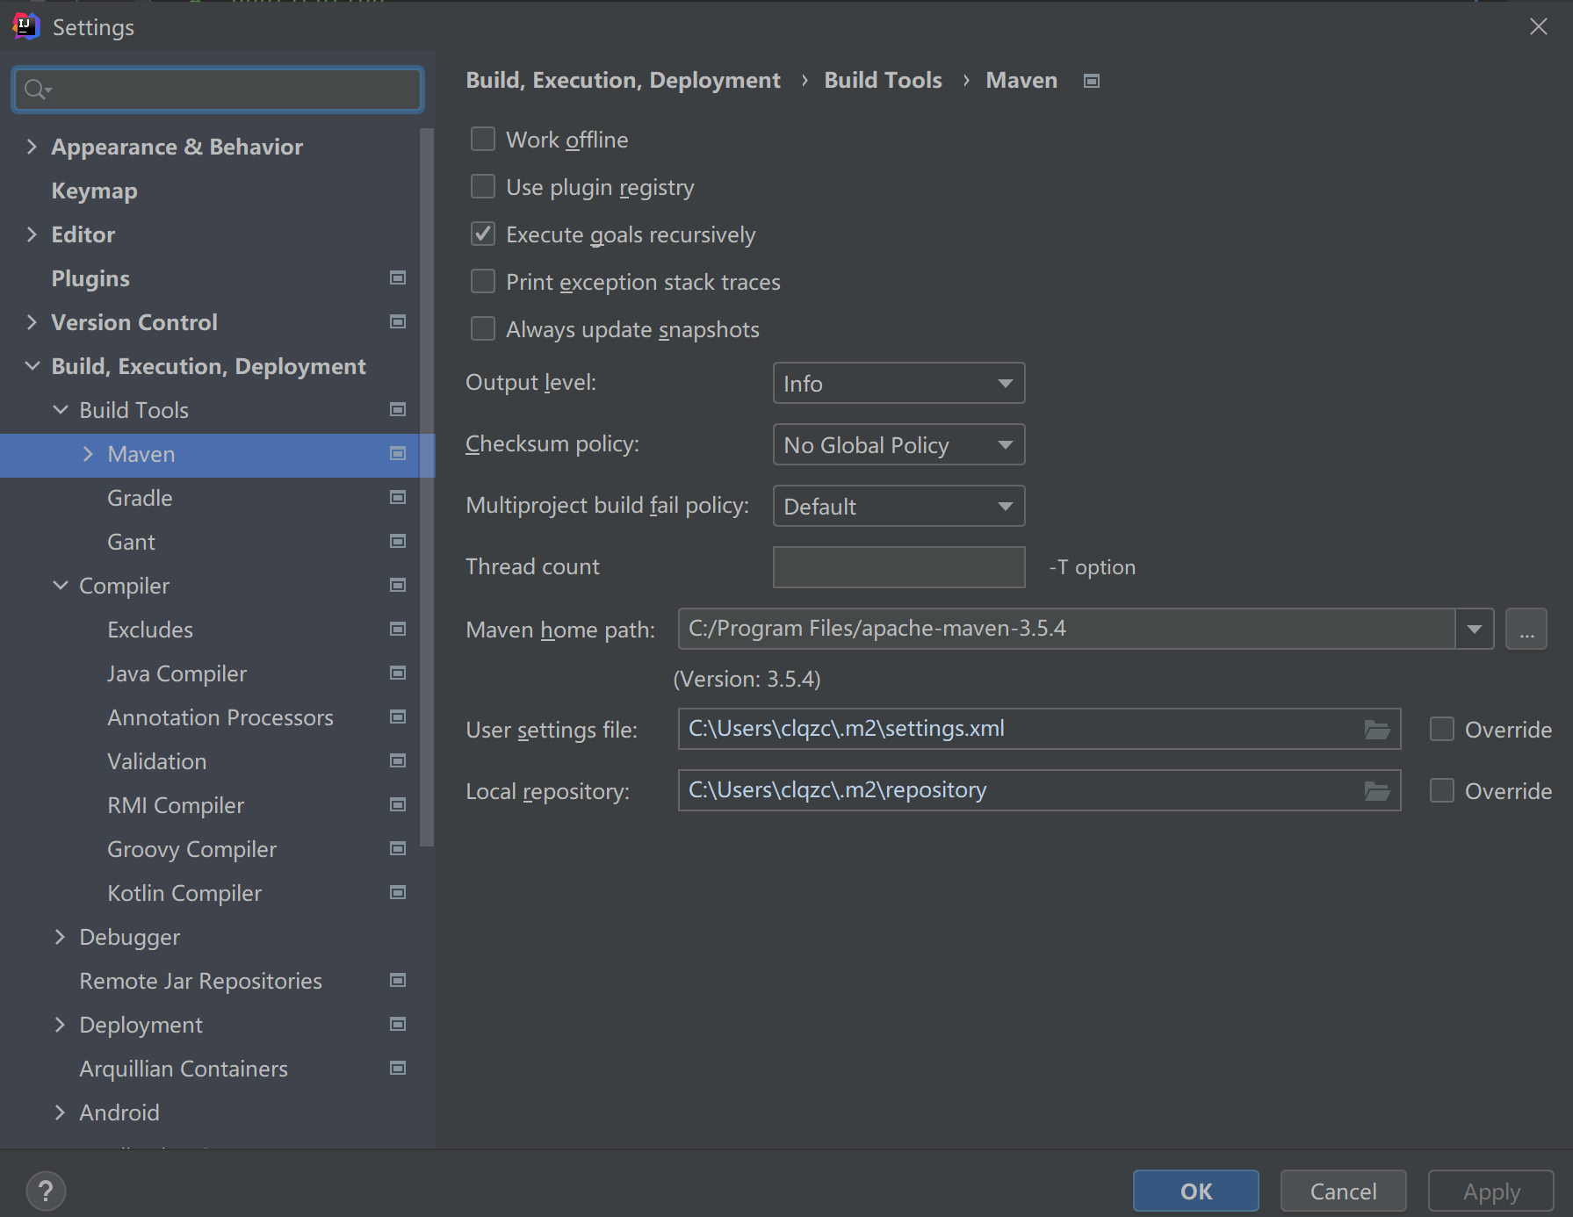The width and height of the screenshot is (1573, 1217).
Task: Click the project-level icon beside Java Compiler
Action: click(x=398, y=673)
